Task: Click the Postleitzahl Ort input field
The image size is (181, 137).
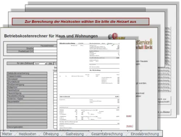Action: (x=45, y=51)
